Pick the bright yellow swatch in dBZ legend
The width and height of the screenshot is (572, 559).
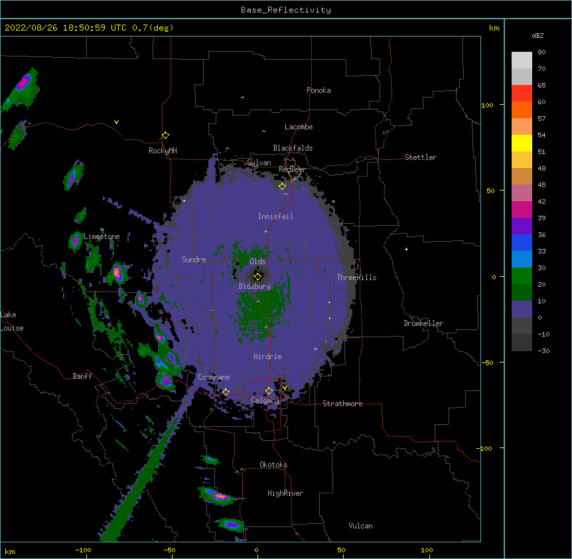coord(522,143)
